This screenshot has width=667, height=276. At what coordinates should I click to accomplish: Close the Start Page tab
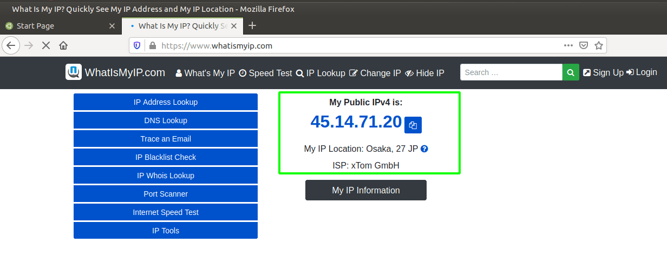coord(112,25)
